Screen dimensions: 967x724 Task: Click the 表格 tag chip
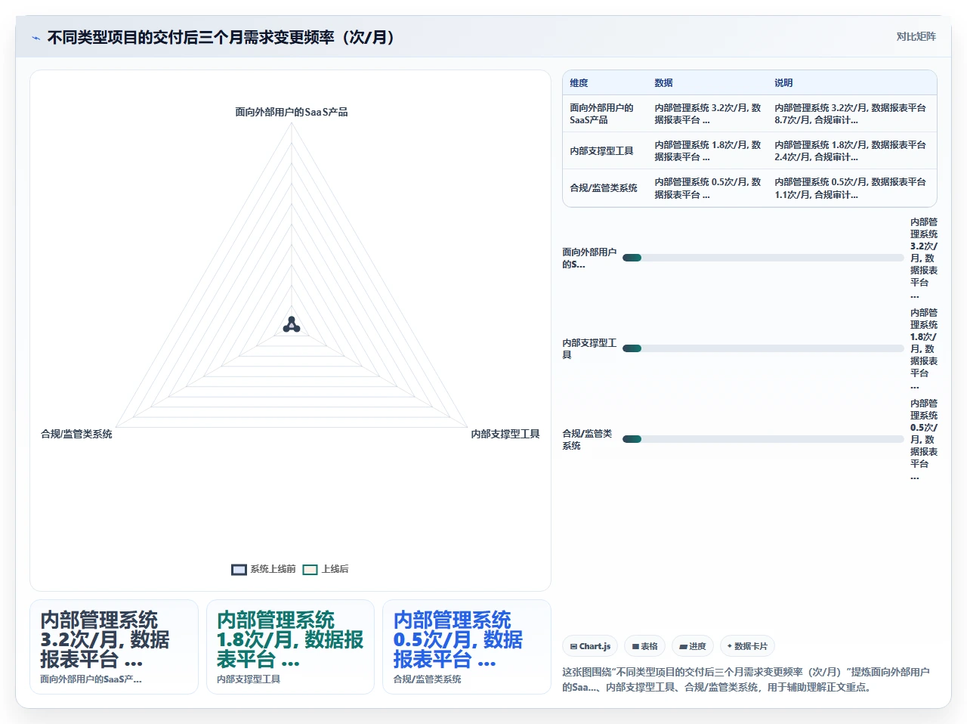pyautogui.click(x=644, y=646)
